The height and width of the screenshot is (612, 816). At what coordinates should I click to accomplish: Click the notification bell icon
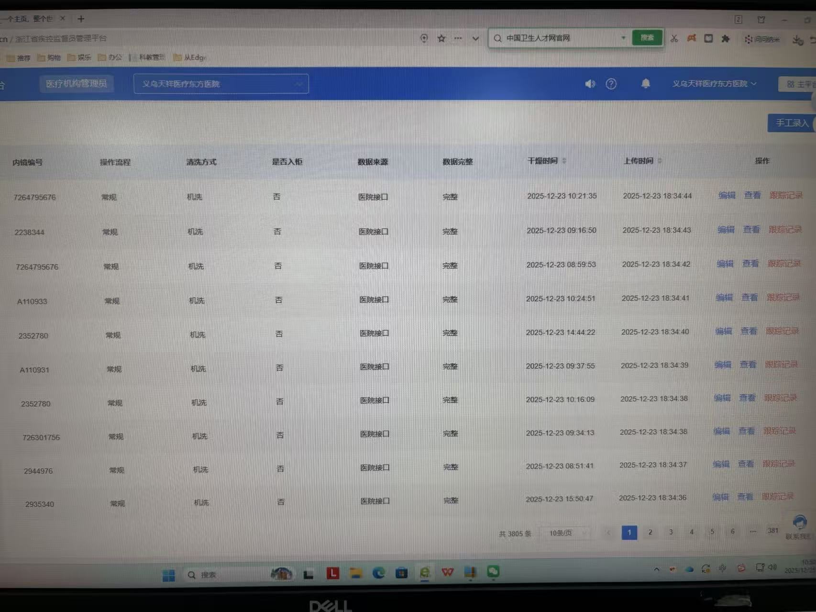click(x=645, y=84)
